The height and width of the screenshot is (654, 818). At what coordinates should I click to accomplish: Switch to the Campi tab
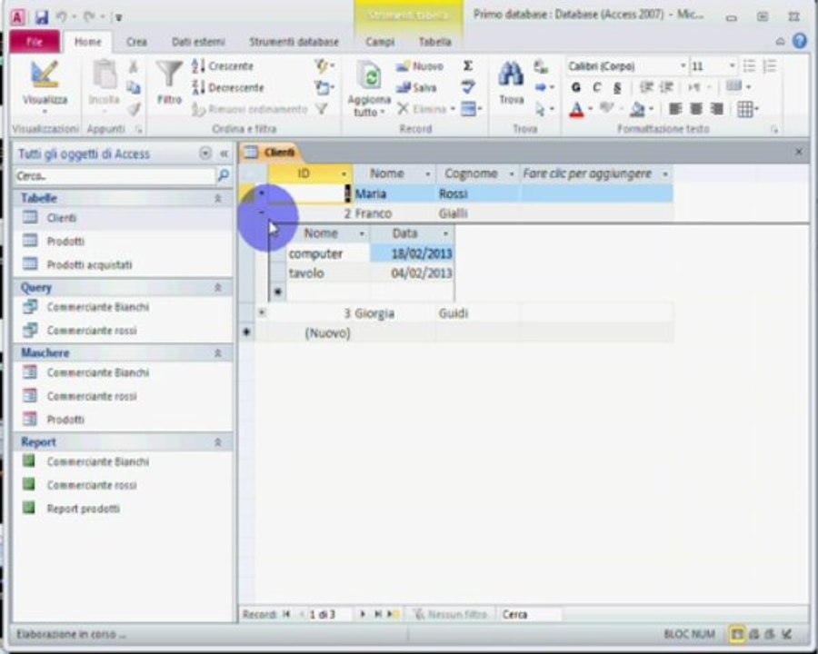click(x=380, y=42)
